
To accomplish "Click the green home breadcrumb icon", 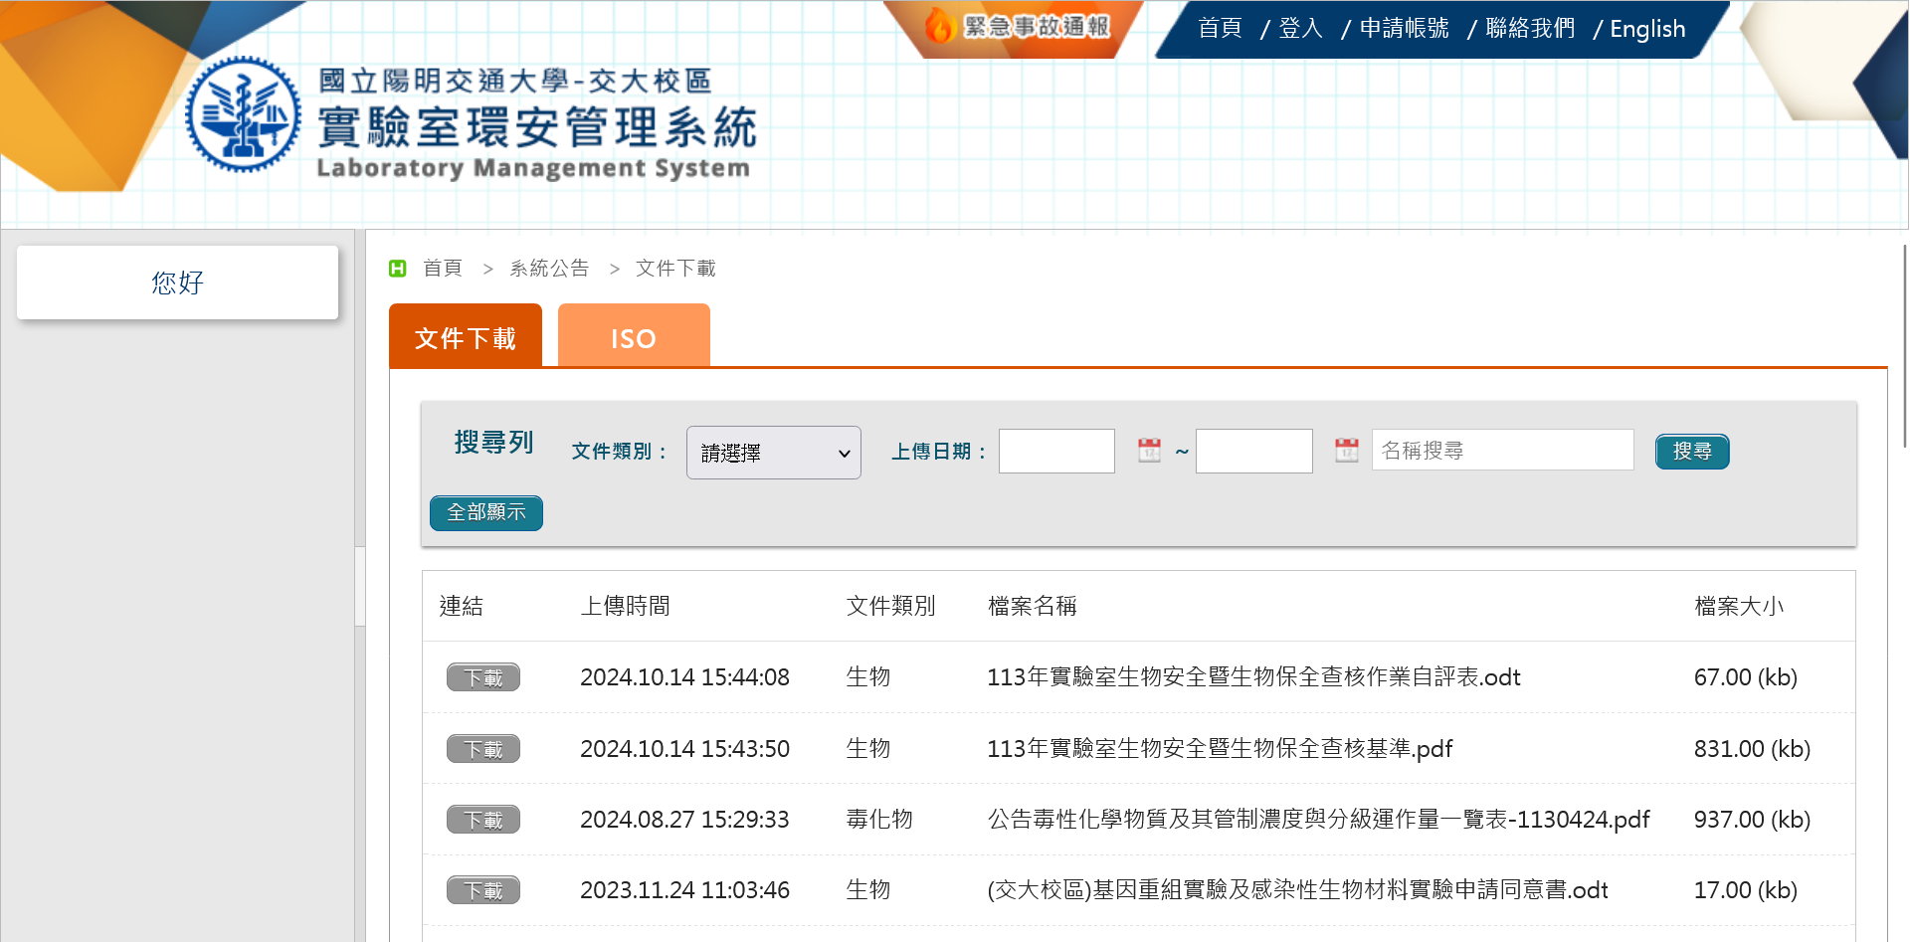I will [x=398, y=269].
